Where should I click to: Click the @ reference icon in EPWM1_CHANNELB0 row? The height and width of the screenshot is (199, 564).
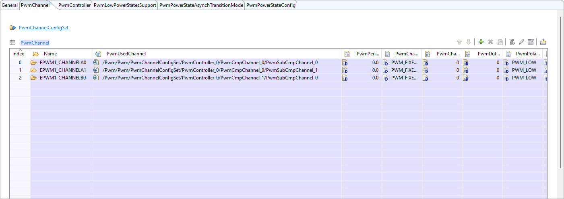click(96, 78)
